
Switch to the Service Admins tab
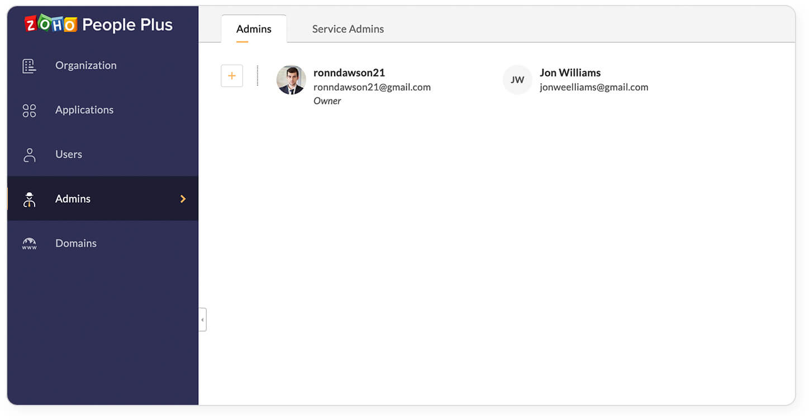click(x=348, y=29)
